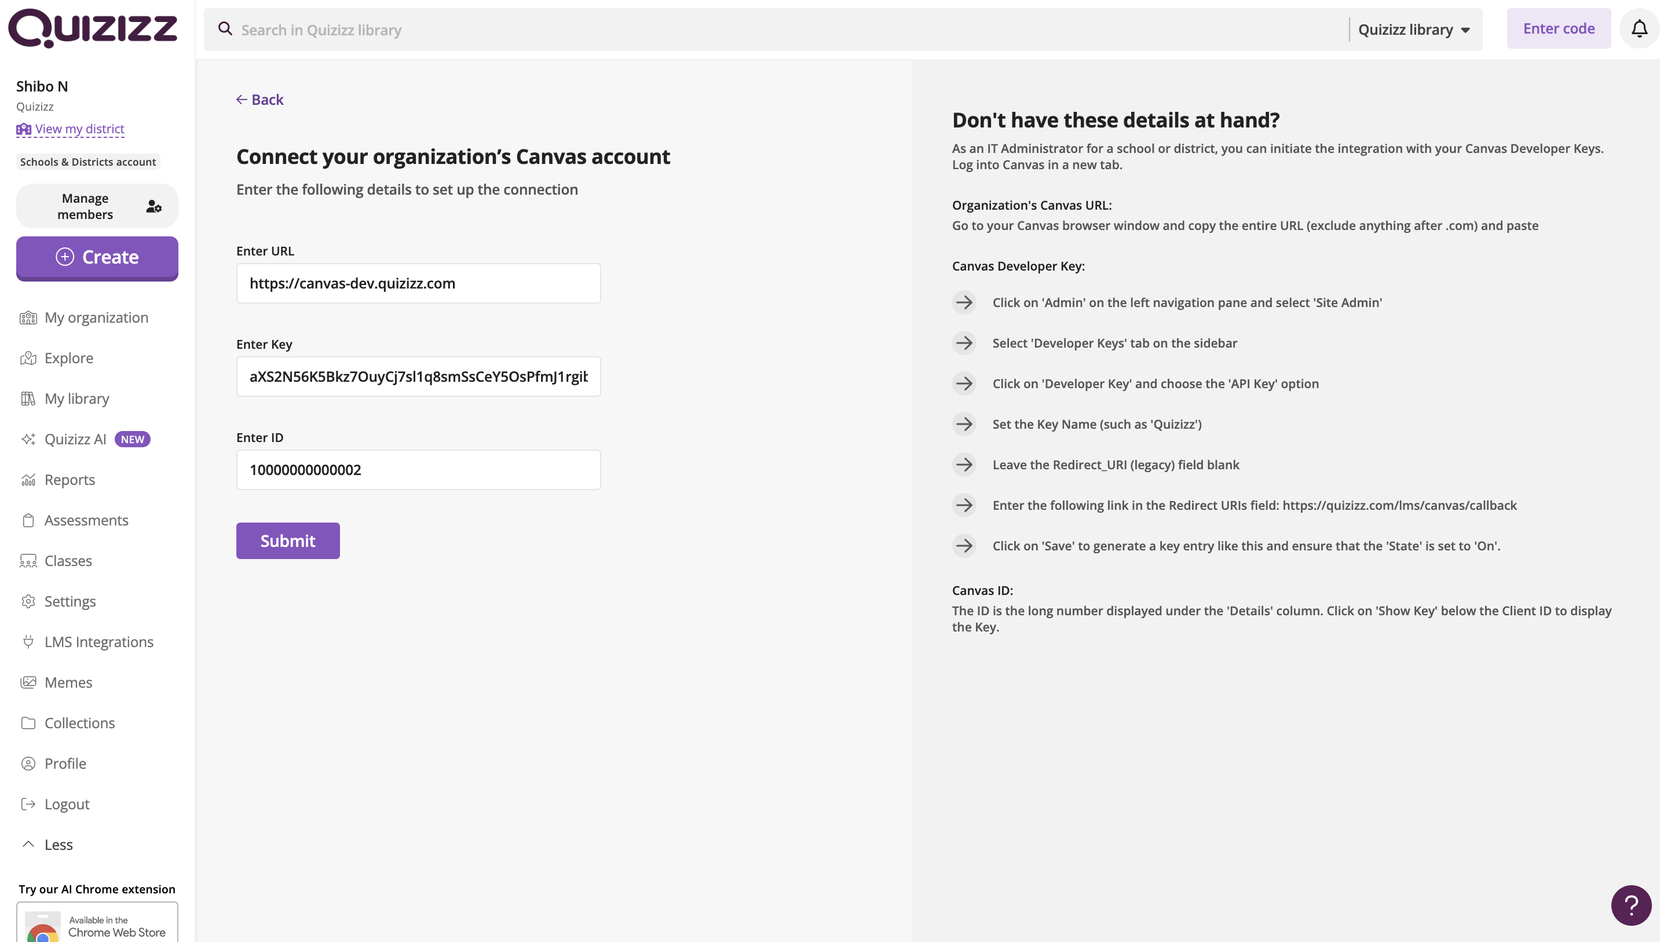Focus the Enter URL field

pyautogui.click(x=418, y=283)
